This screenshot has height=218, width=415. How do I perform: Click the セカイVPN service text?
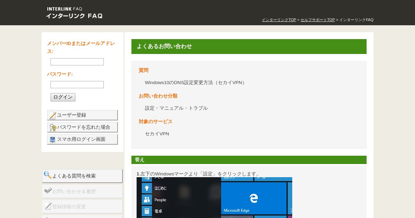pos(157,134)
